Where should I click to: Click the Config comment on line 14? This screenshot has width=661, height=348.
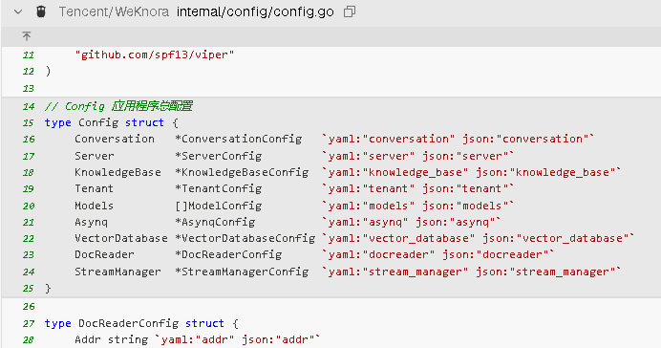(x=118, y=106)
